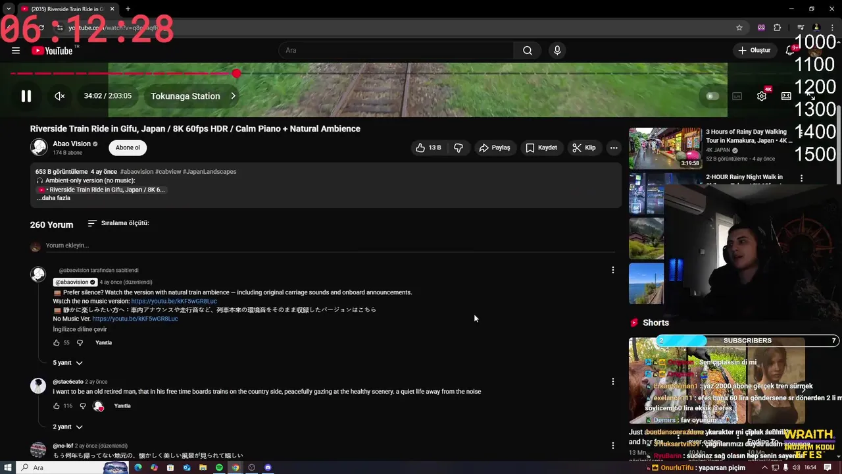Expand description with ...daha fazla
Image resolution: width=842 pixels, height=474 pixels.
[53, 198]
